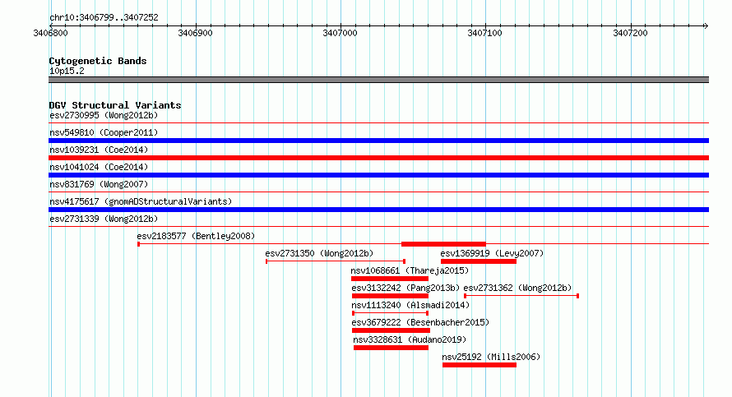Image resolution: width=732 pixels, height=397 pixels.
Task: Click the nsv1113240 thin red line
Action: coord(391,313)
